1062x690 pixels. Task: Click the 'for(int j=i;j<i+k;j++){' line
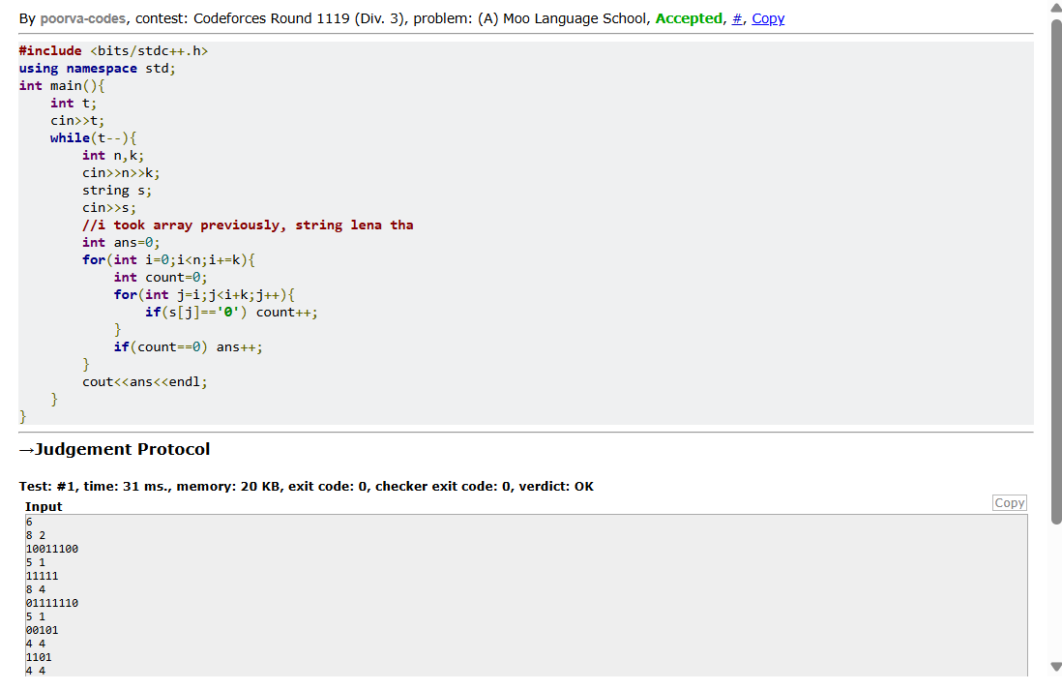coord(204,295)
